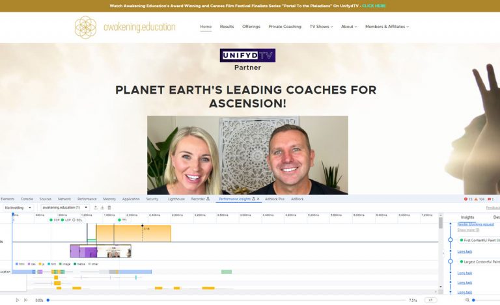This screenshot has height=305, width=500.
Task: Click the zoom level slider handle
Action: coord(473,300)
